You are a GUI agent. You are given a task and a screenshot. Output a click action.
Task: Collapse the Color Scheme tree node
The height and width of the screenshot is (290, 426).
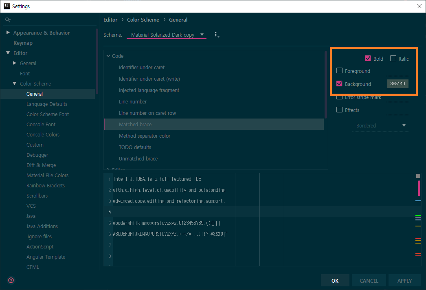click(x=15, y=83)
